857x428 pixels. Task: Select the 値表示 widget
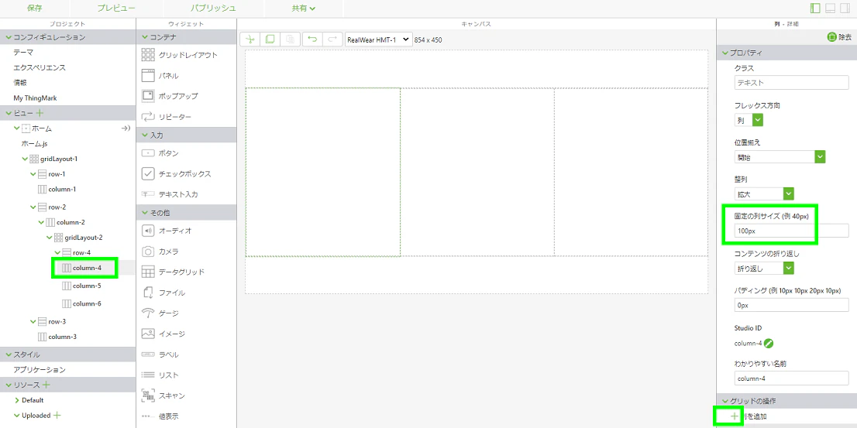pyautogui.click(x=160, y=416)
